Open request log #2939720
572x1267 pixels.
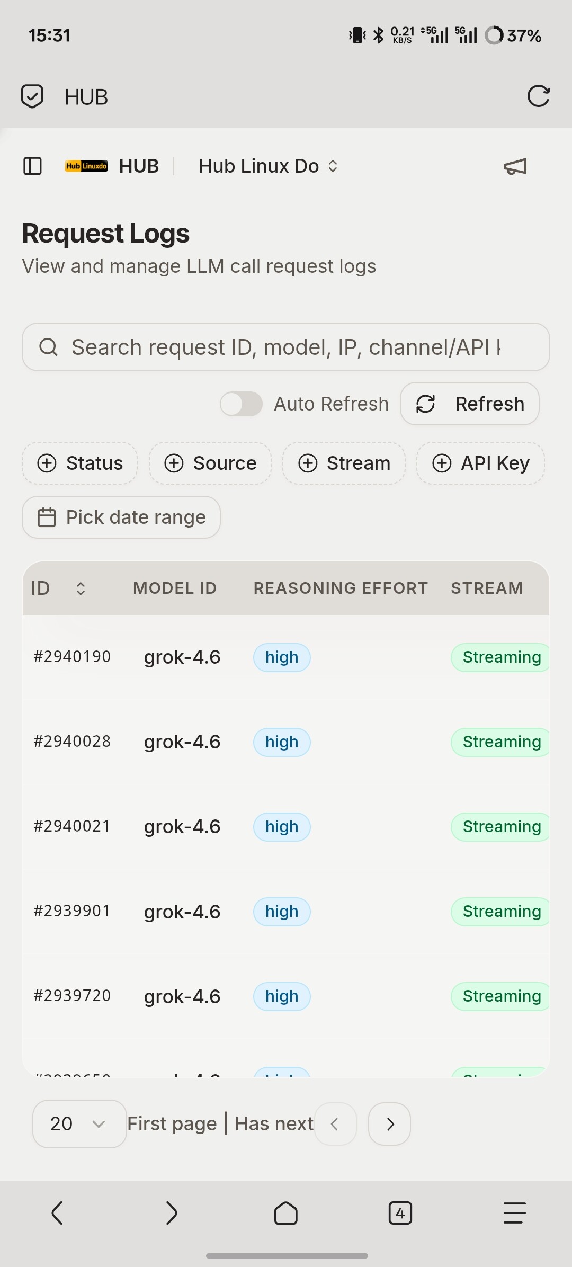tap(72, 996)
